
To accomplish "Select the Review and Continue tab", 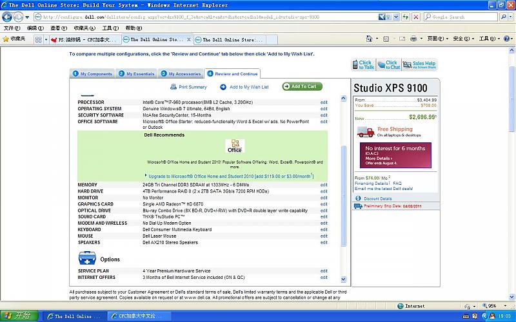I will [232, 73].
